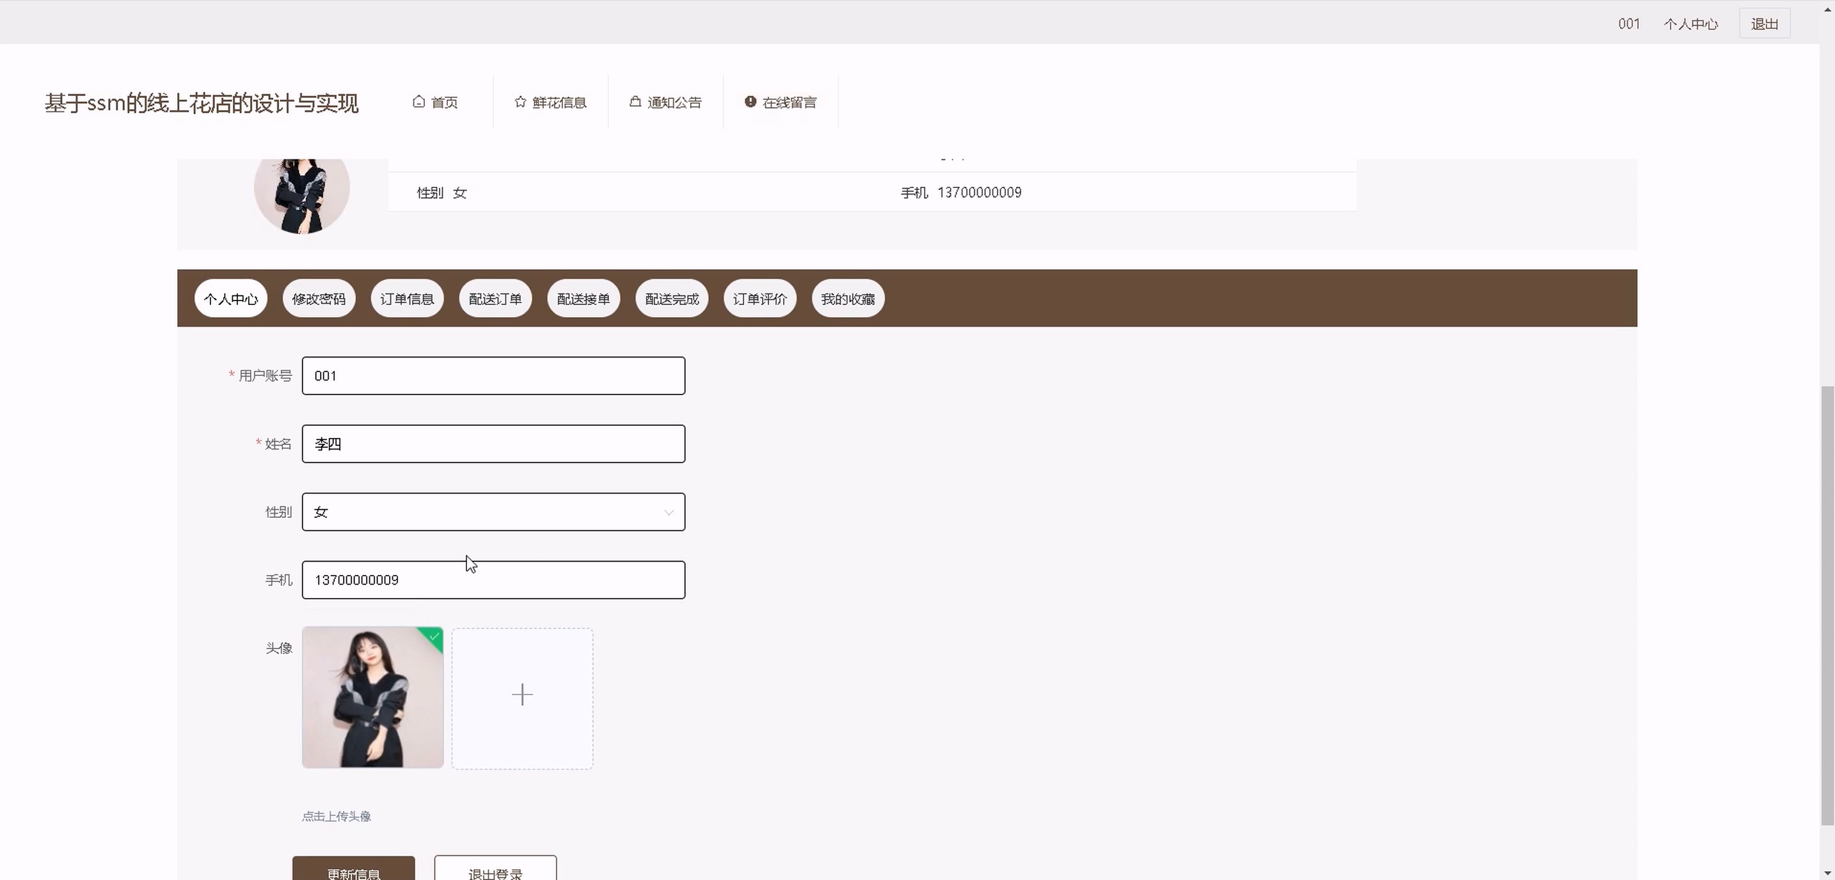Image resolution: width=1835 pixels, height=880 pixels.
Task: Switch to the 修改密码 tab
Action: point(319,299)
